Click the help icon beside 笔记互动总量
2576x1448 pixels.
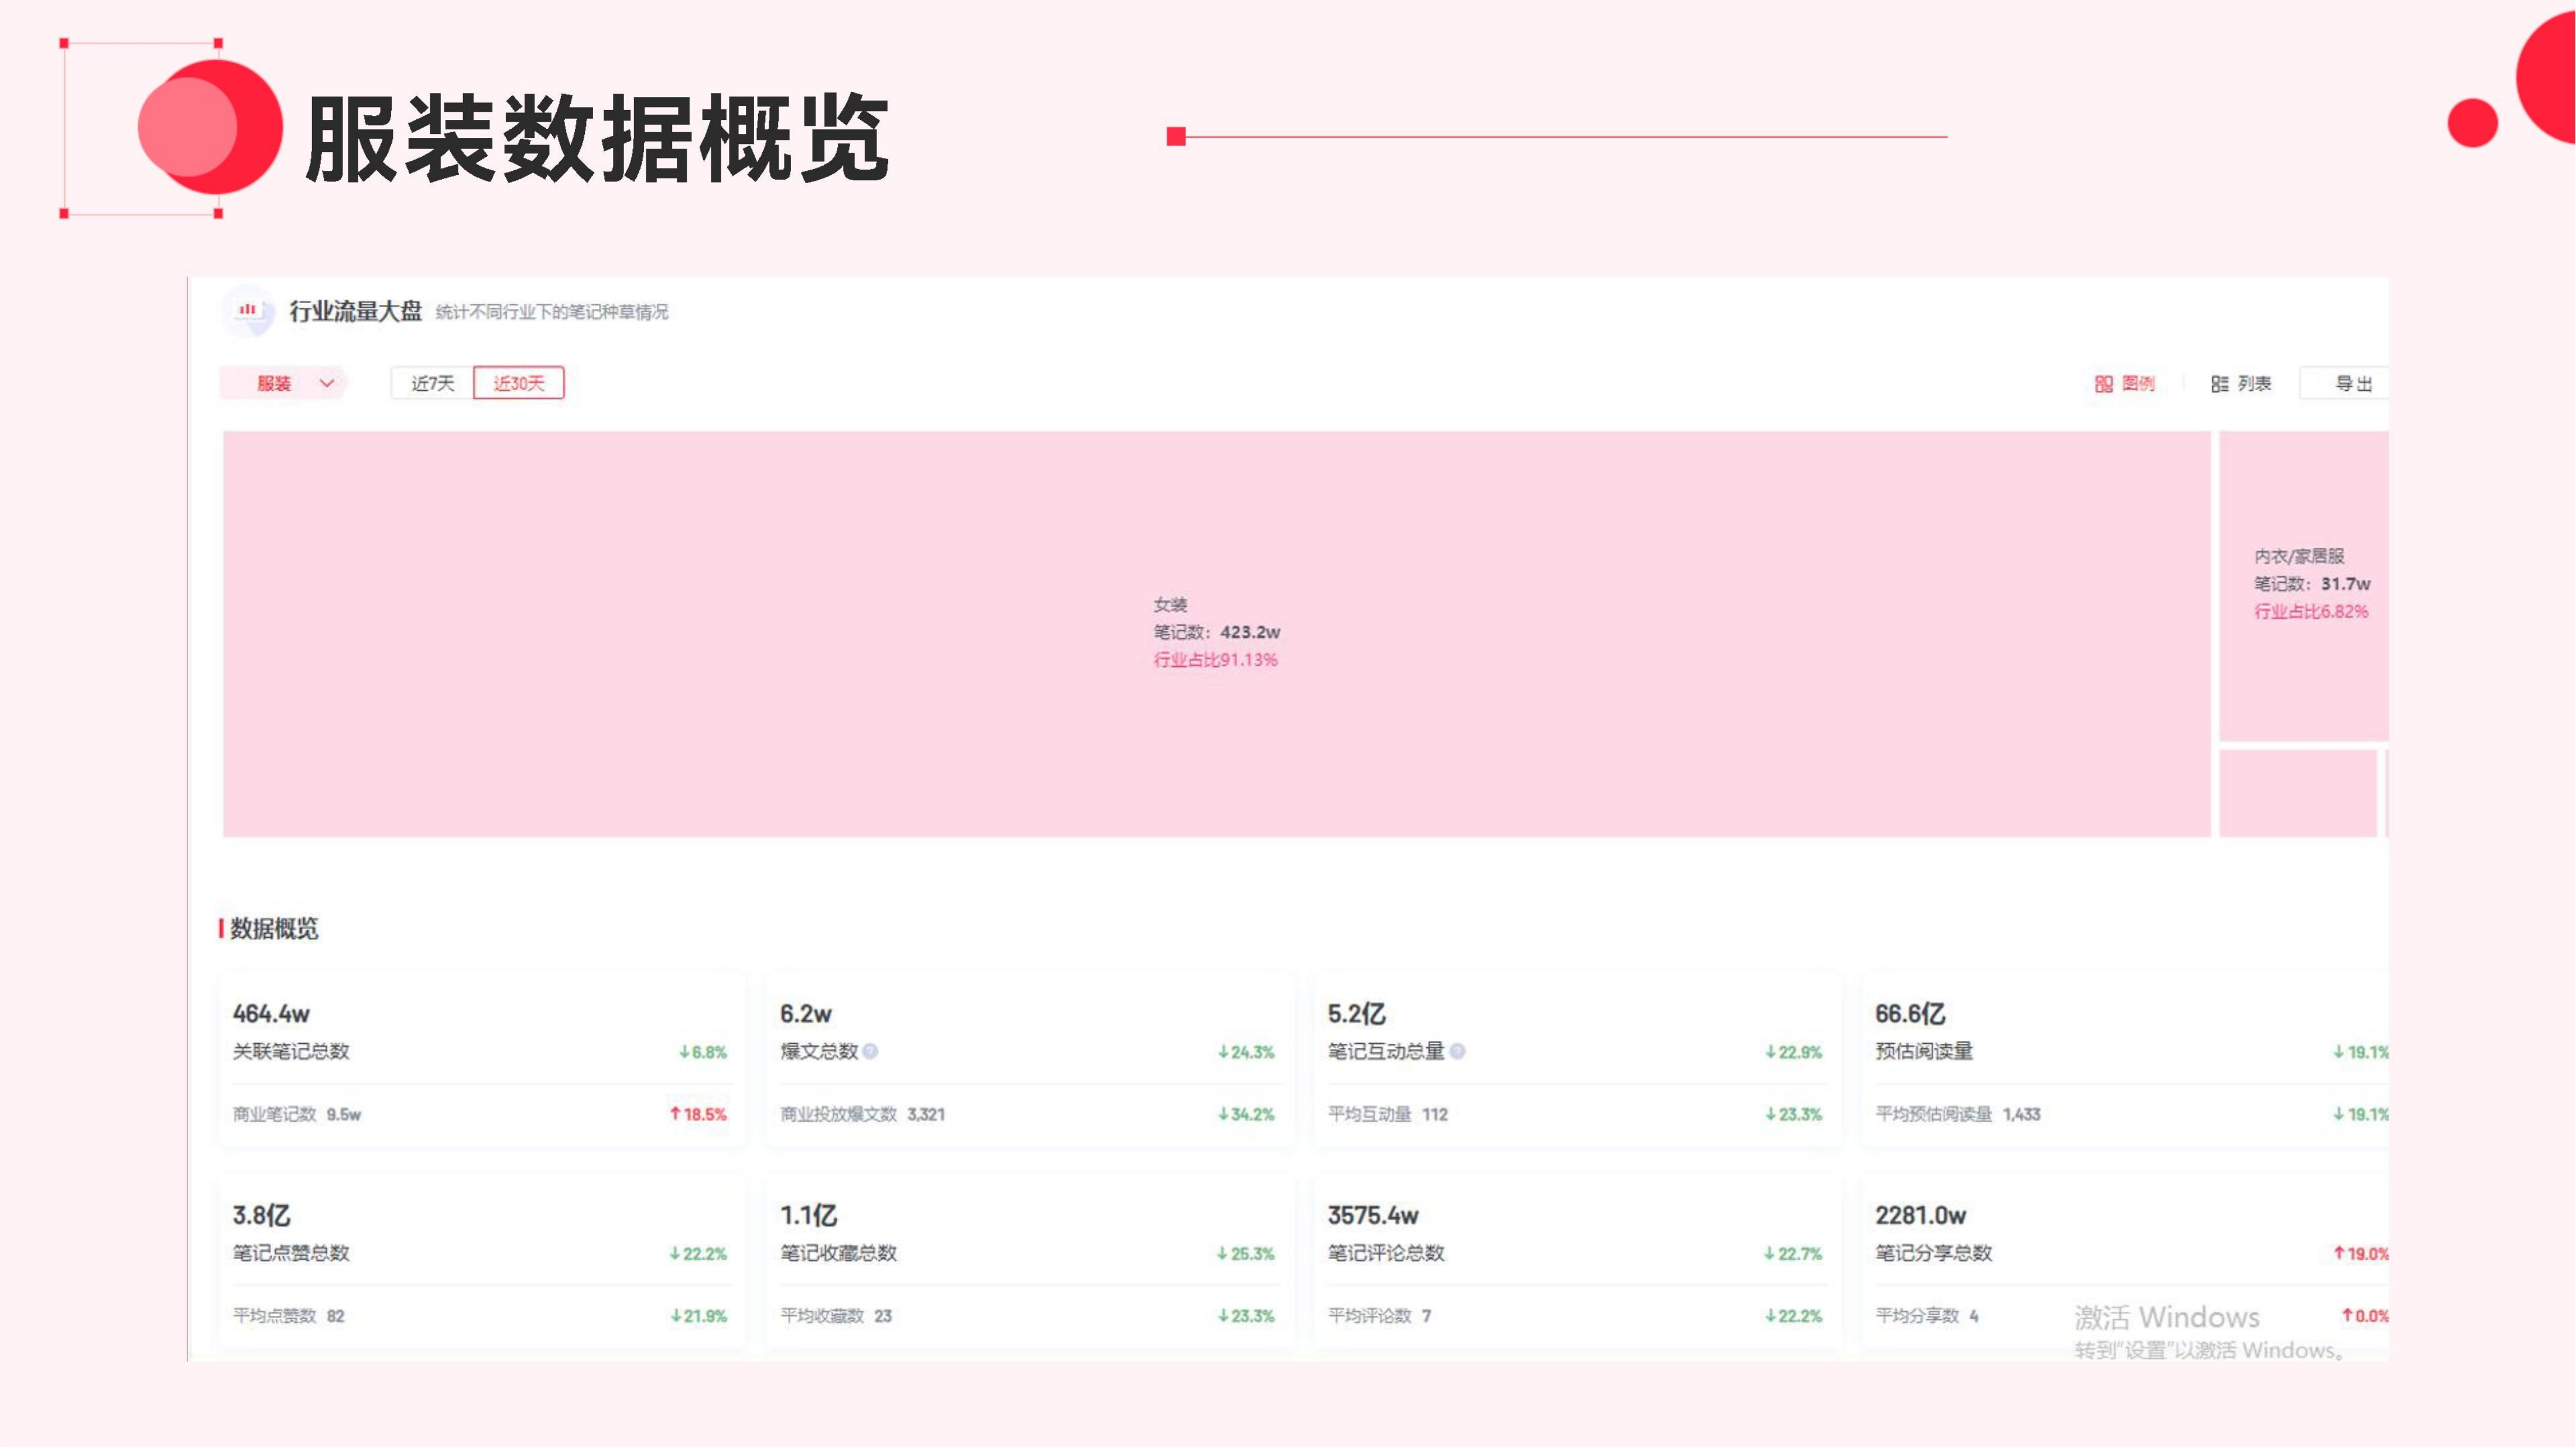pos(1457,1051)
